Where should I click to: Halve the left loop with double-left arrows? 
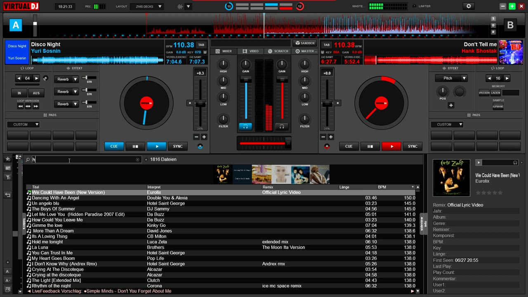(20, 106)
